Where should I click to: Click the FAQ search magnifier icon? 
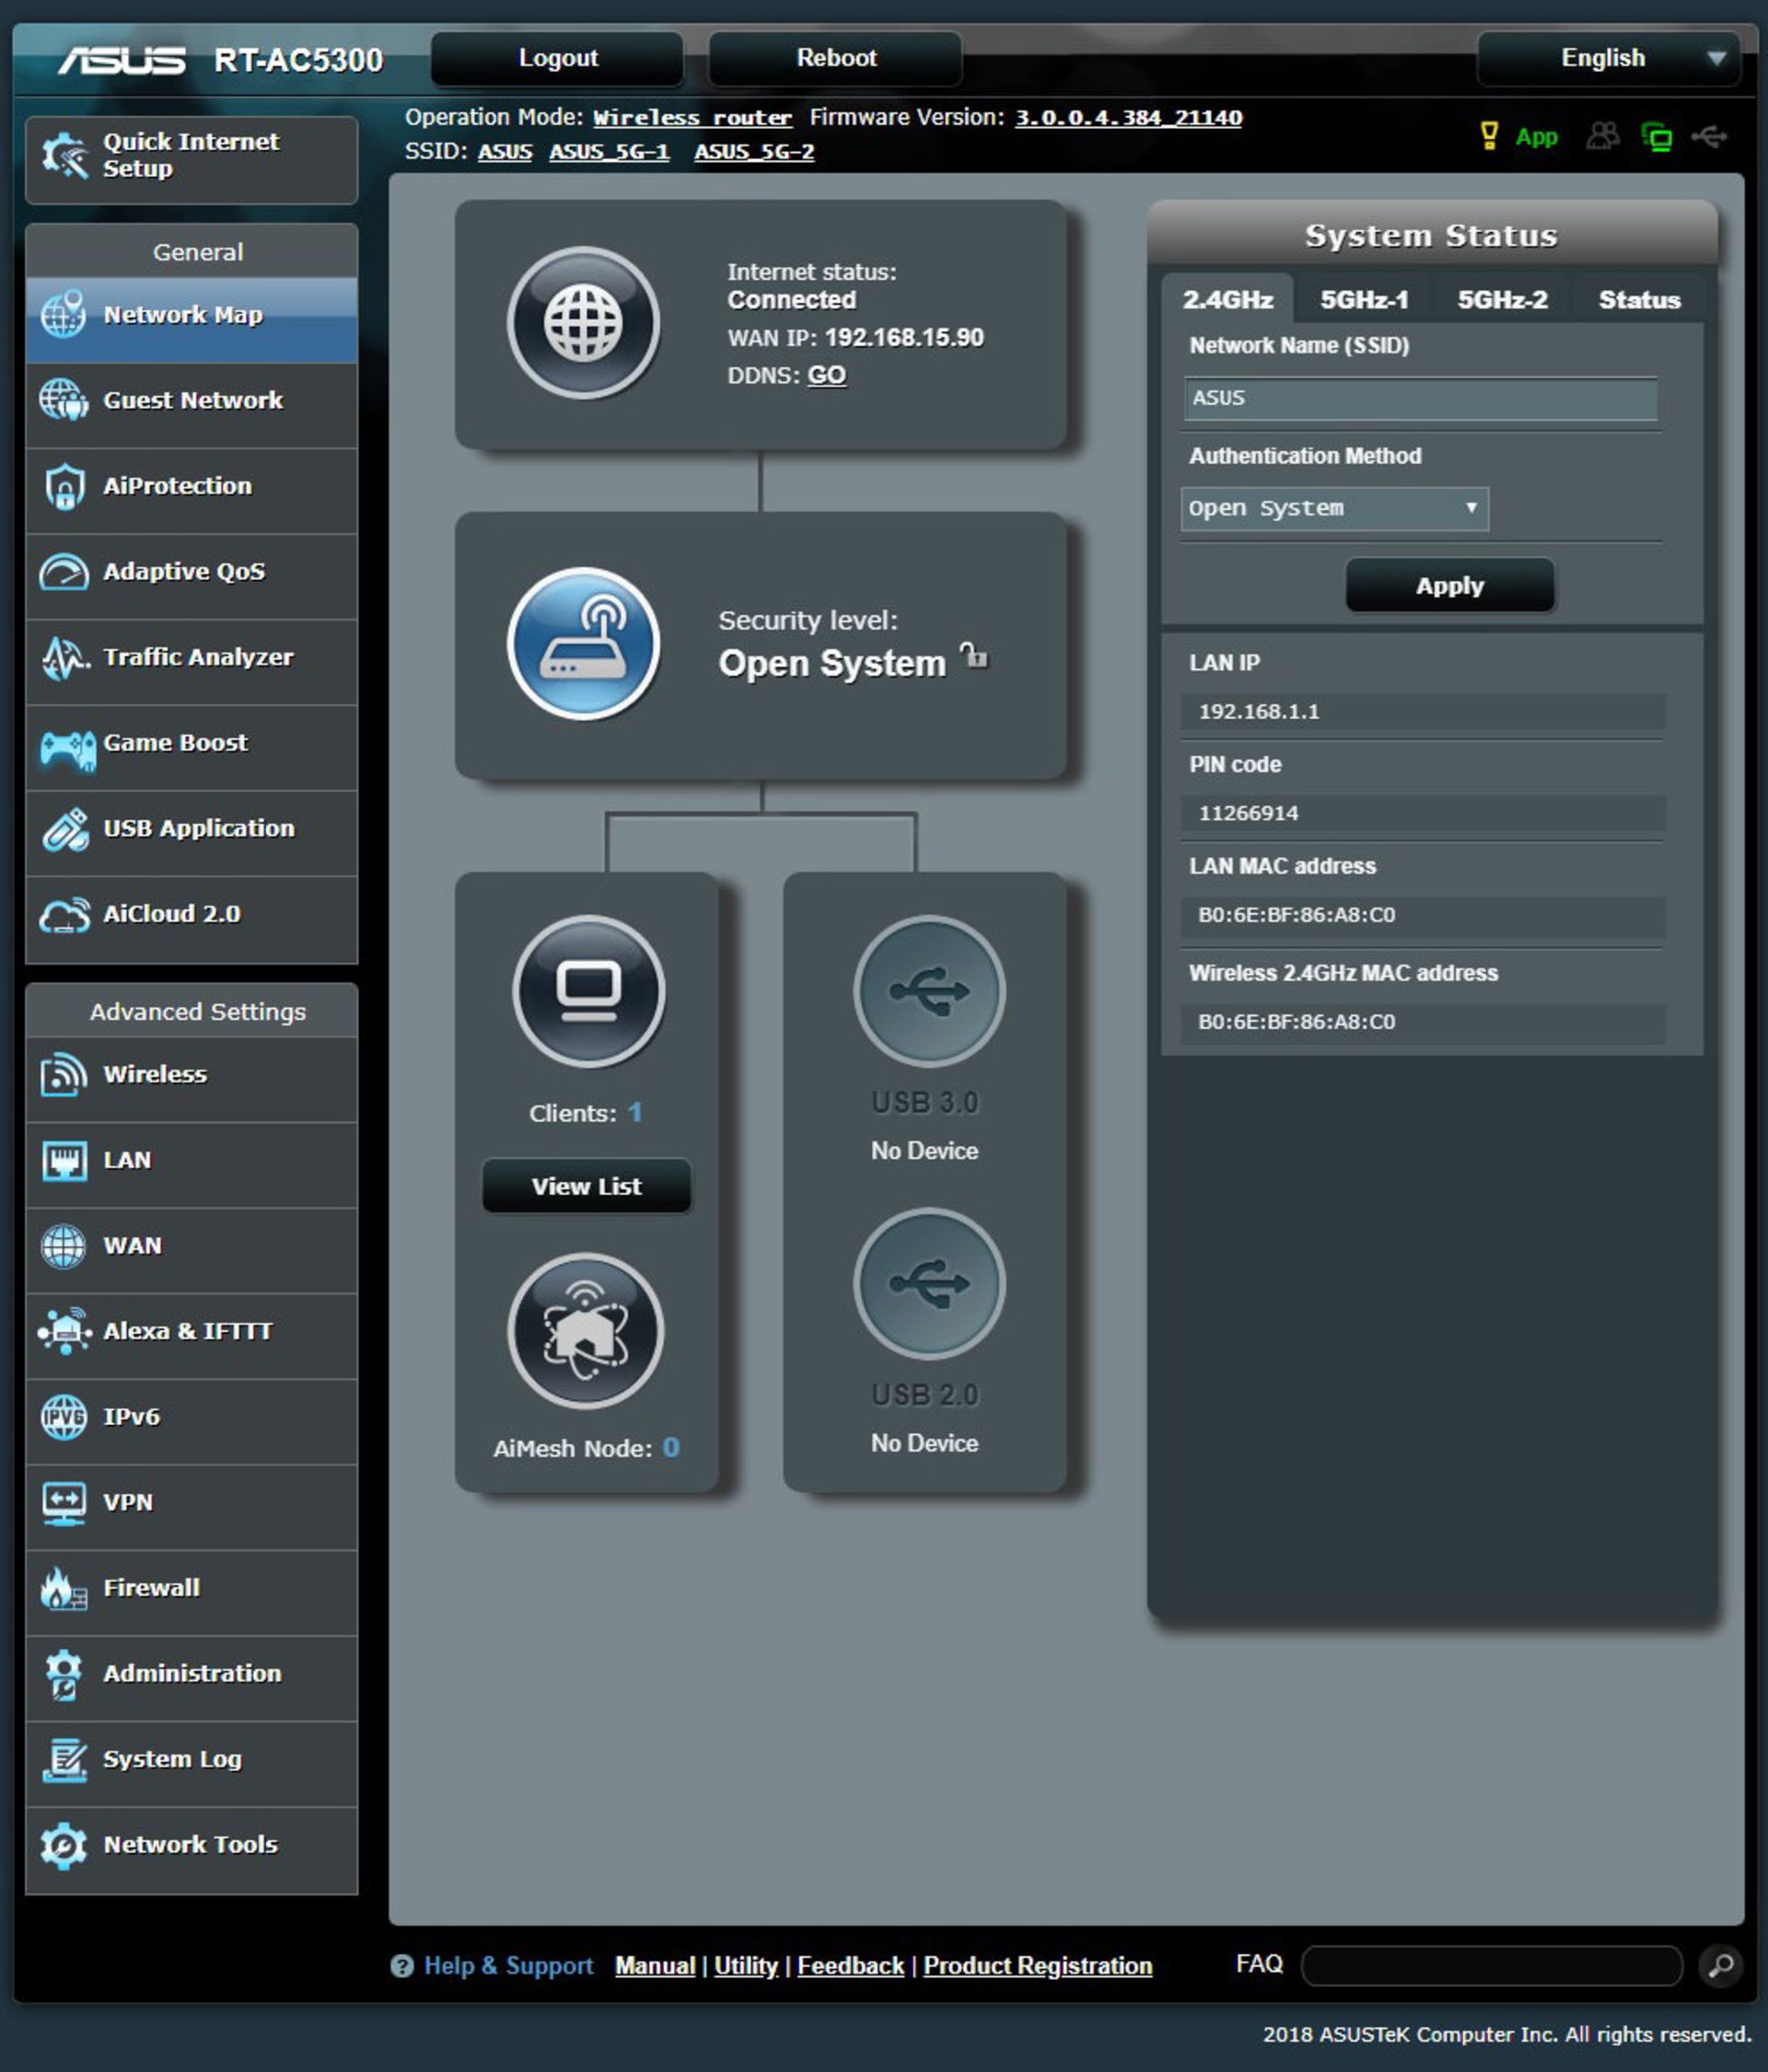click(1720, 1965)
